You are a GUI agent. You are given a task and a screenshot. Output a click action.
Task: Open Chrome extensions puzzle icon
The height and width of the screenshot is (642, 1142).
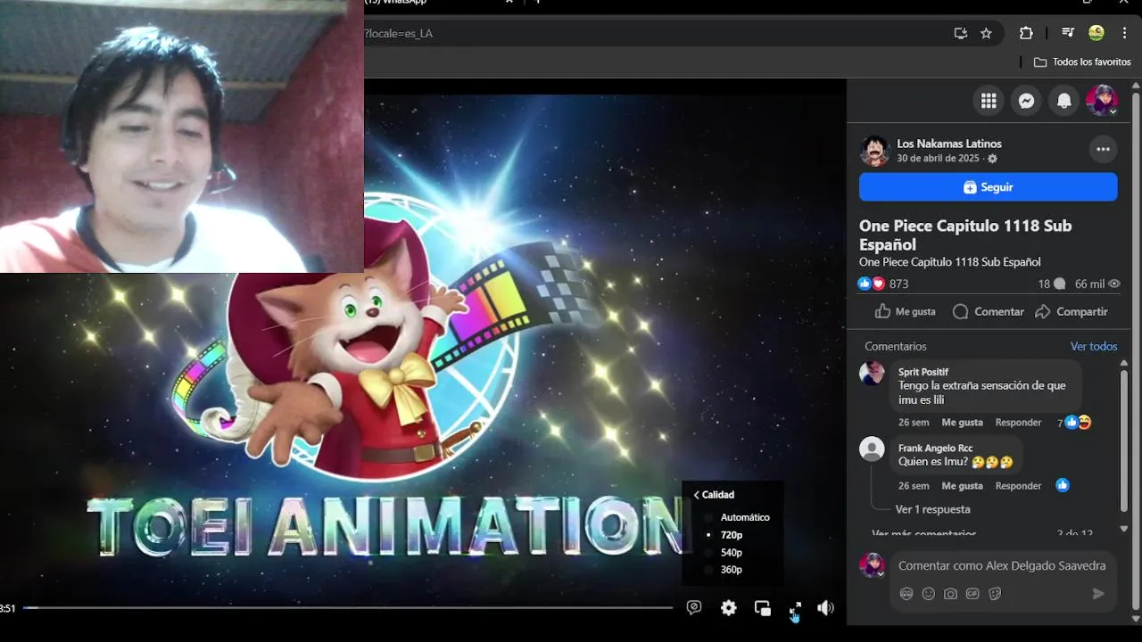pos(1026,33)
